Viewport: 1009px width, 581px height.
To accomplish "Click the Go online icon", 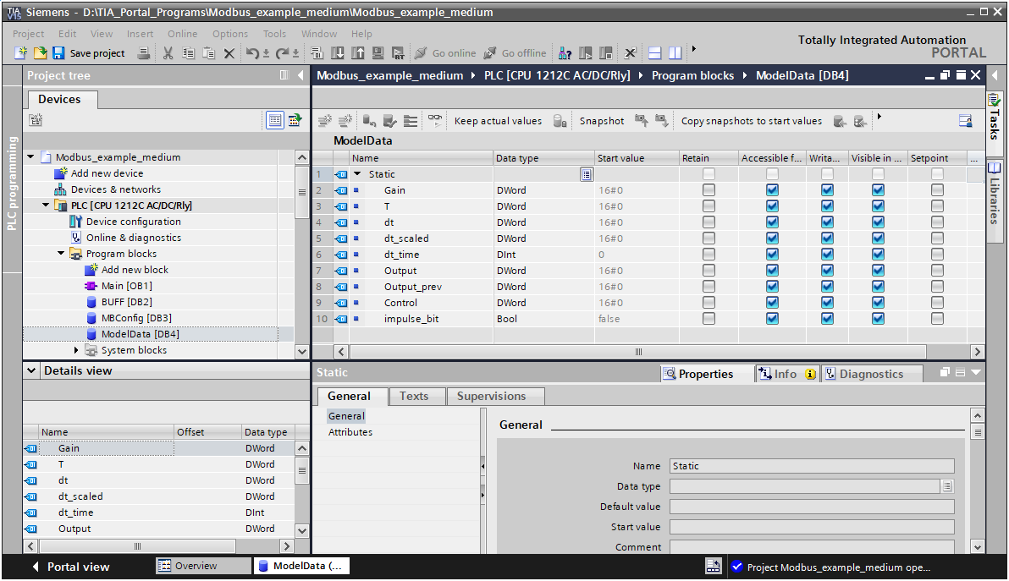I will [421, 53].
